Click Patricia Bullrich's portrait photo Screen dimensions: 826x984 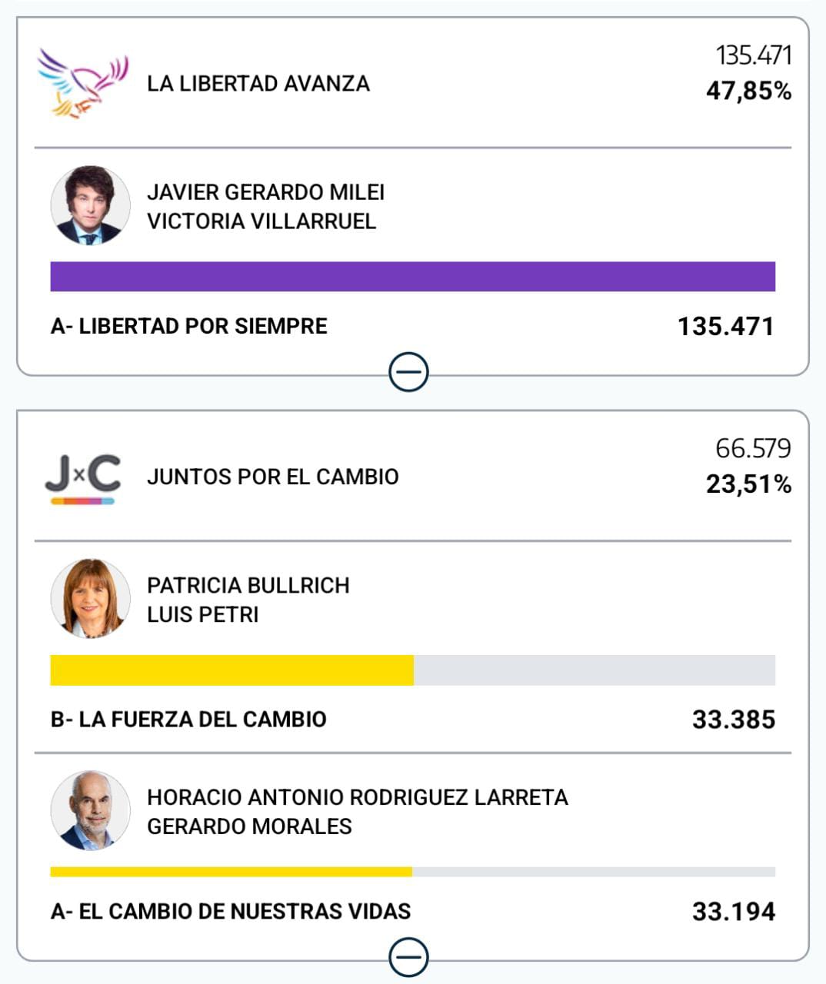point(90,599)
